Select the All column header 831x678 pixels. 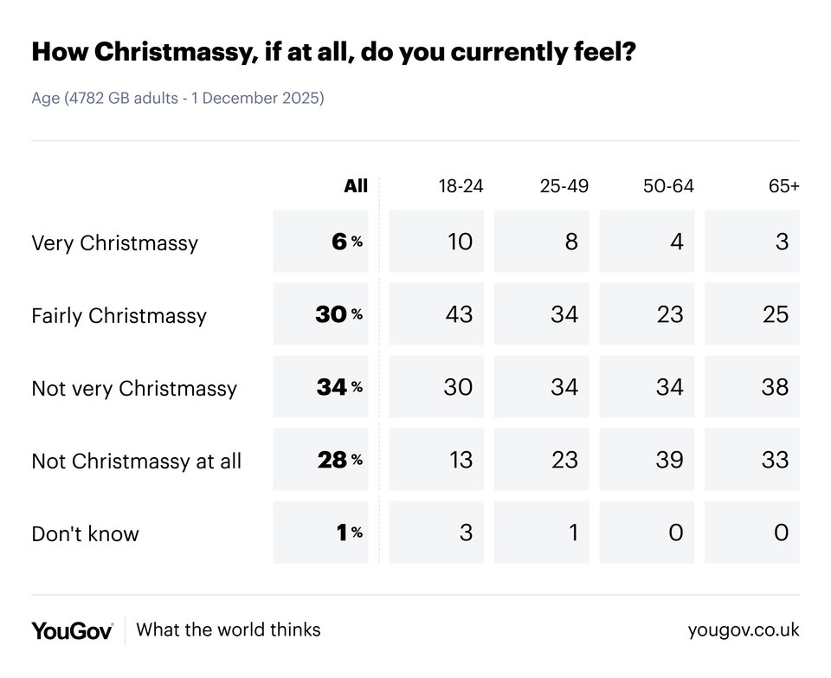356,186
